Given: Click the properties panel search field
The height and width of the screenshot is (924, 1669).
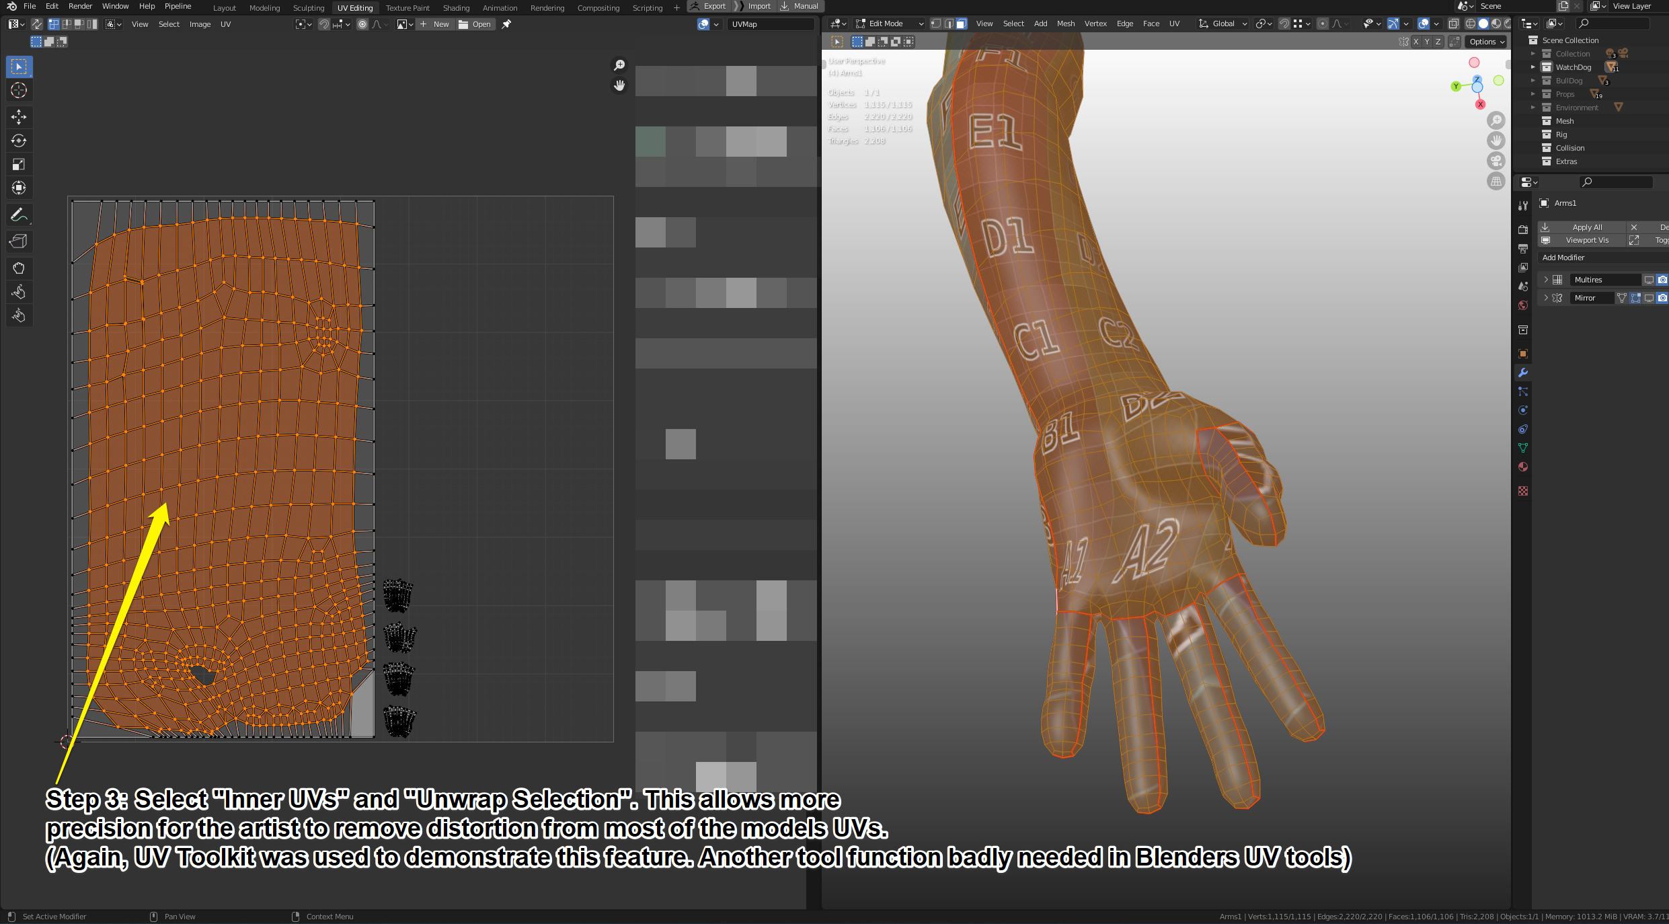Looking at the screenshot, I should 1615,182.
